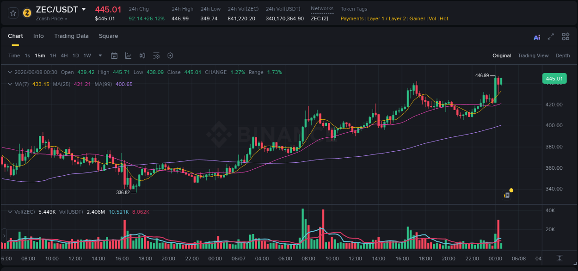The height and width of the screenshot is (271, 578).
Task: Open the candlestick chart style icon
Action: tap(142, 55)
